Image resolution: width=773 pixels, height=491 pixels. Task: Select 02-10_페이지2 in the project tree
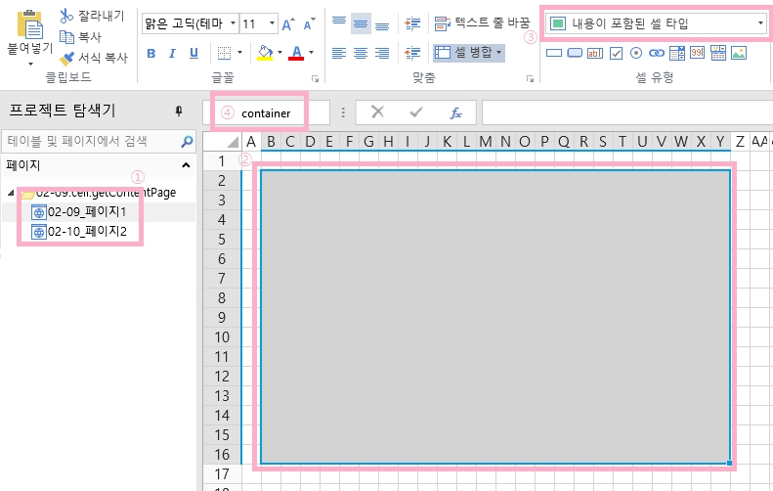point(86,232)
